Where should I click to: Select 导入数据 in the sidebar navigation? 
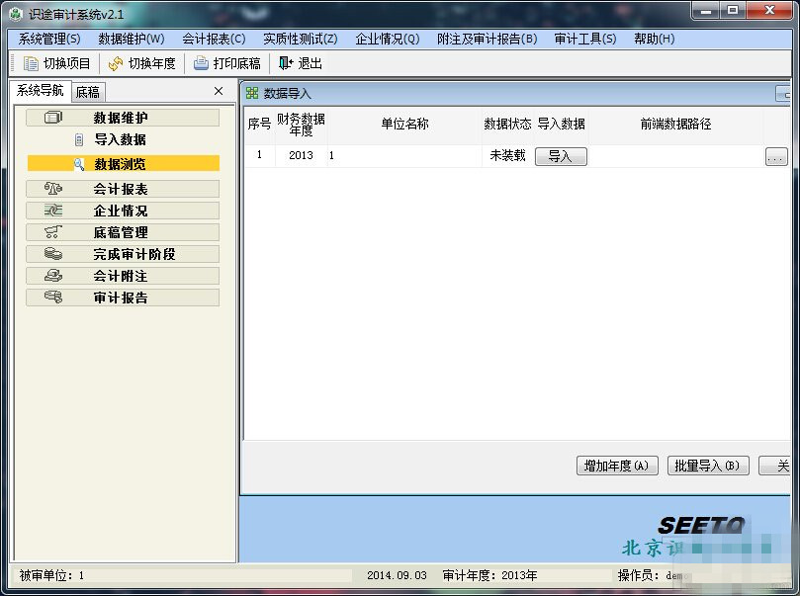(x=121, y=139)
